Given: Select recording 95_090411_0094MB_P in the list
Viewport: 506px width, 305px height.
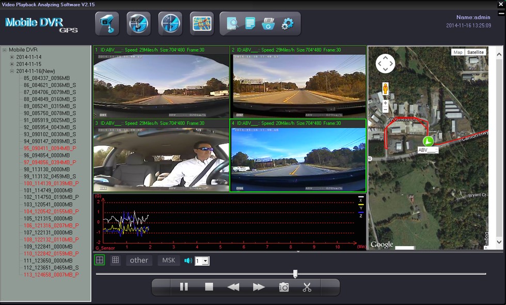Looking at the screenshot, I should tap(50, 148).
